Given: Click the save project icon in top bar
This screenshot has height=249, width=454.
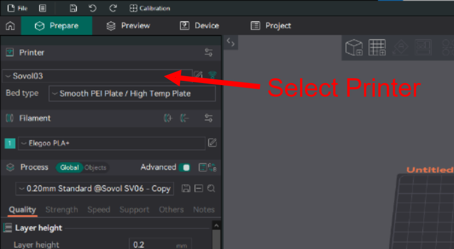Looking at the screenshot, I should 73,8.
